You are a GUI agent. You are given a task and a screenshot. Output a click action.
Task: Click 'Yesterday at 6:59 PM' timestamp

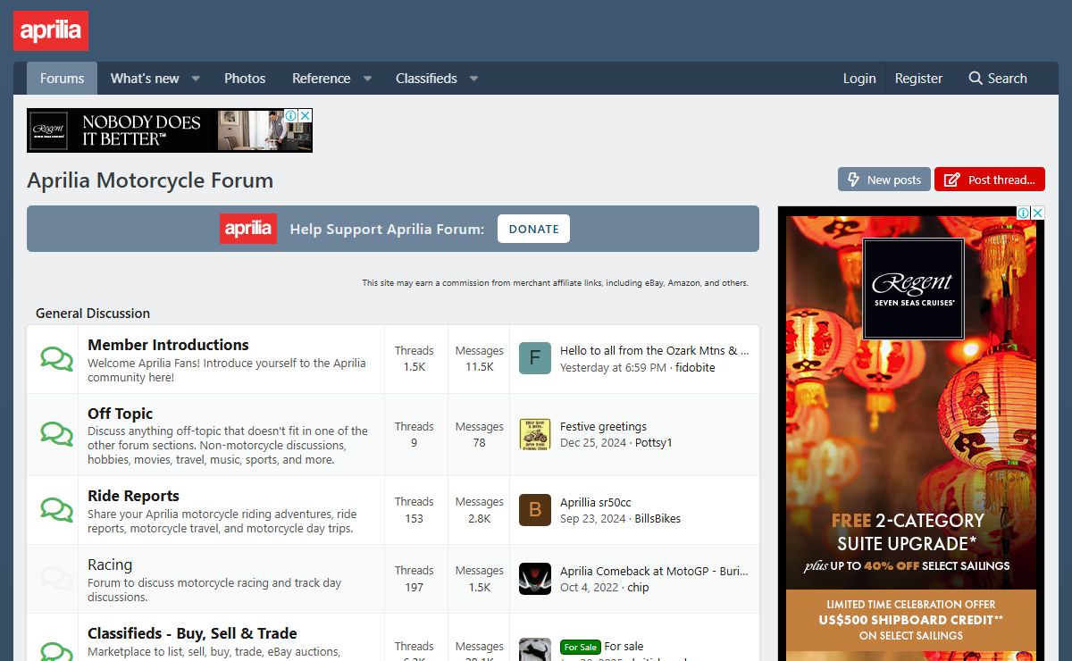click(613, 367)
